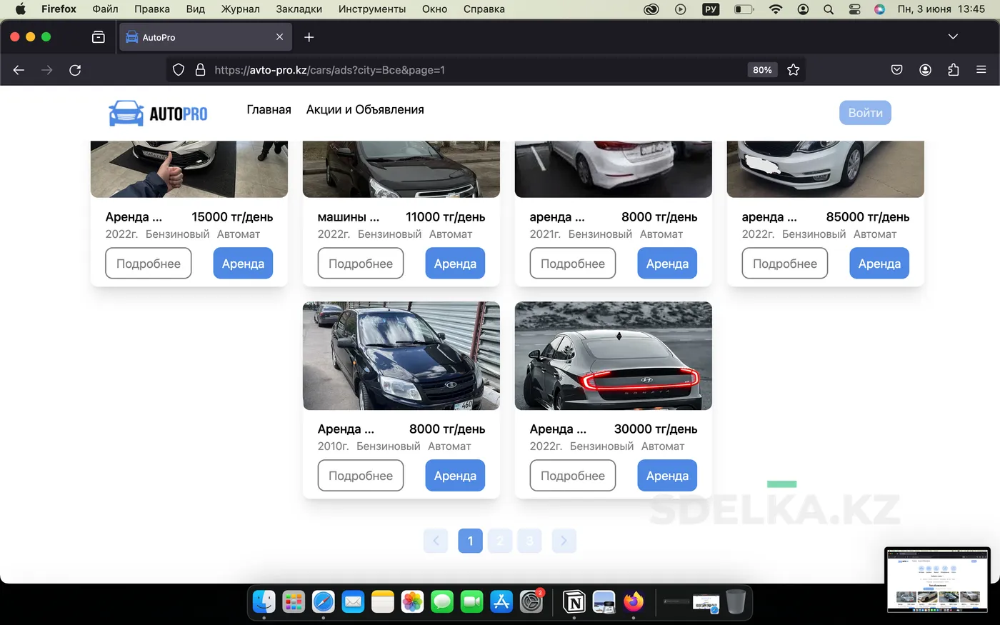Click the Wi-Fi status icon

[776, 9]
